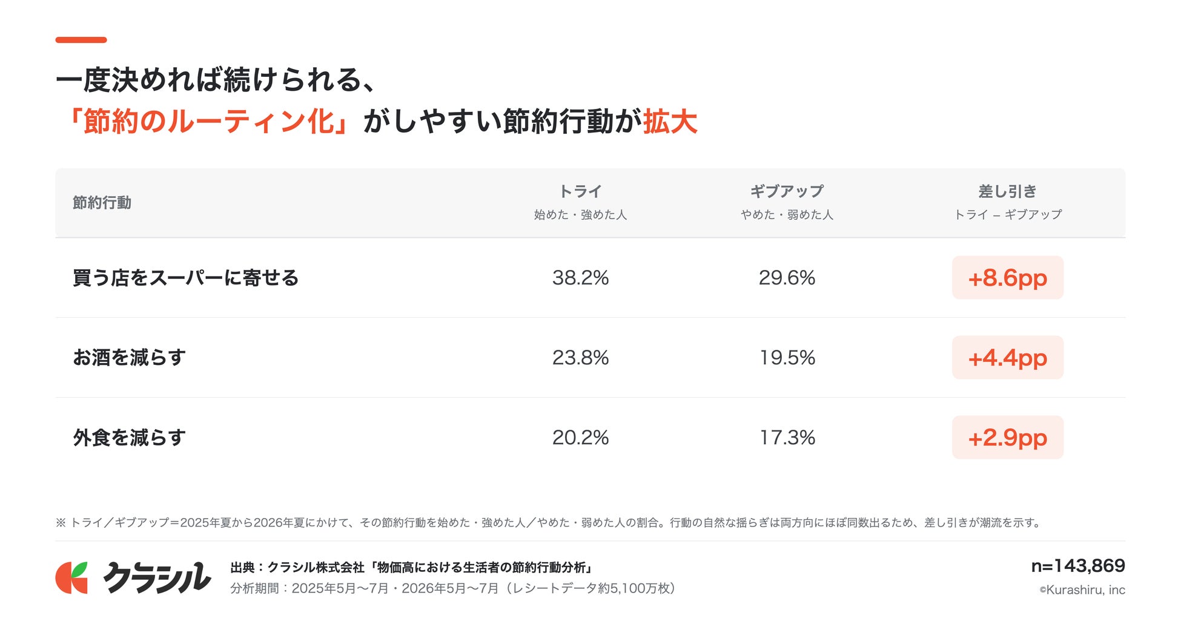Image resolution: width=1181 pixels, height=627 pixels.
Task: Click the orange 拡大 word in title
Action: 670,122
